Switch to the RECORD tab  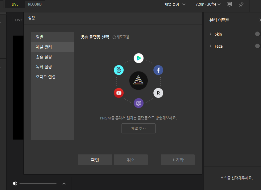click(x=35, y=4)
